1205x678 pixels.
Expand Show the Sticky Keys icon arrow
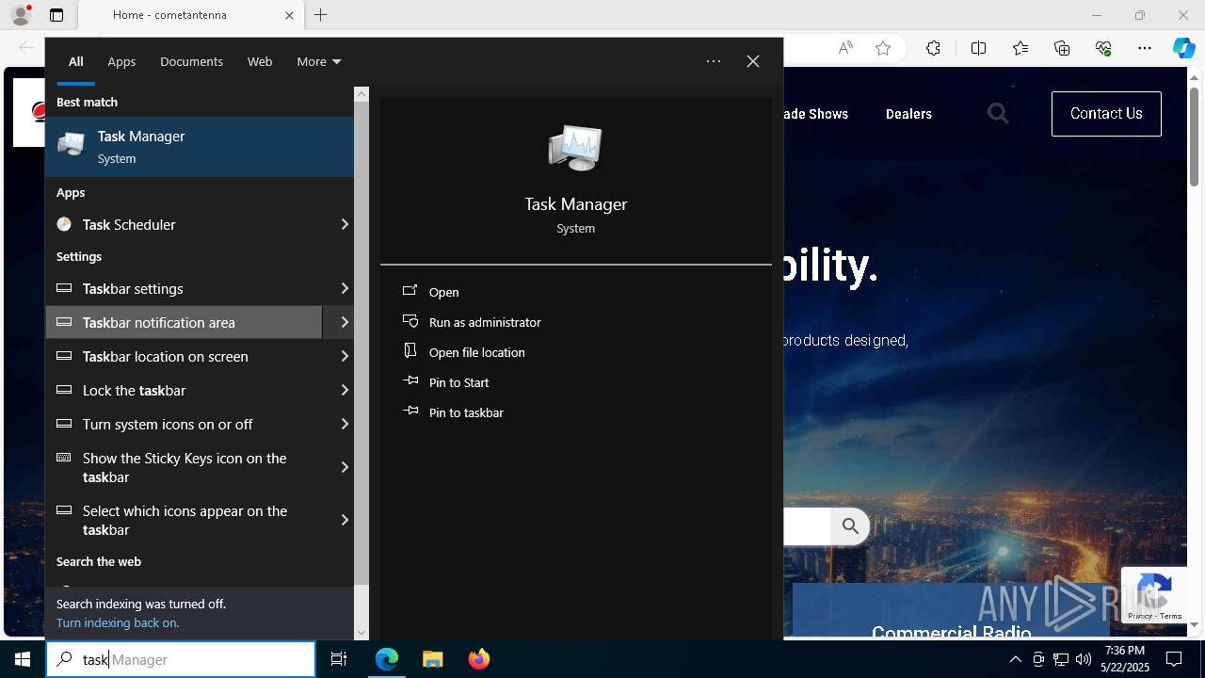345,467
